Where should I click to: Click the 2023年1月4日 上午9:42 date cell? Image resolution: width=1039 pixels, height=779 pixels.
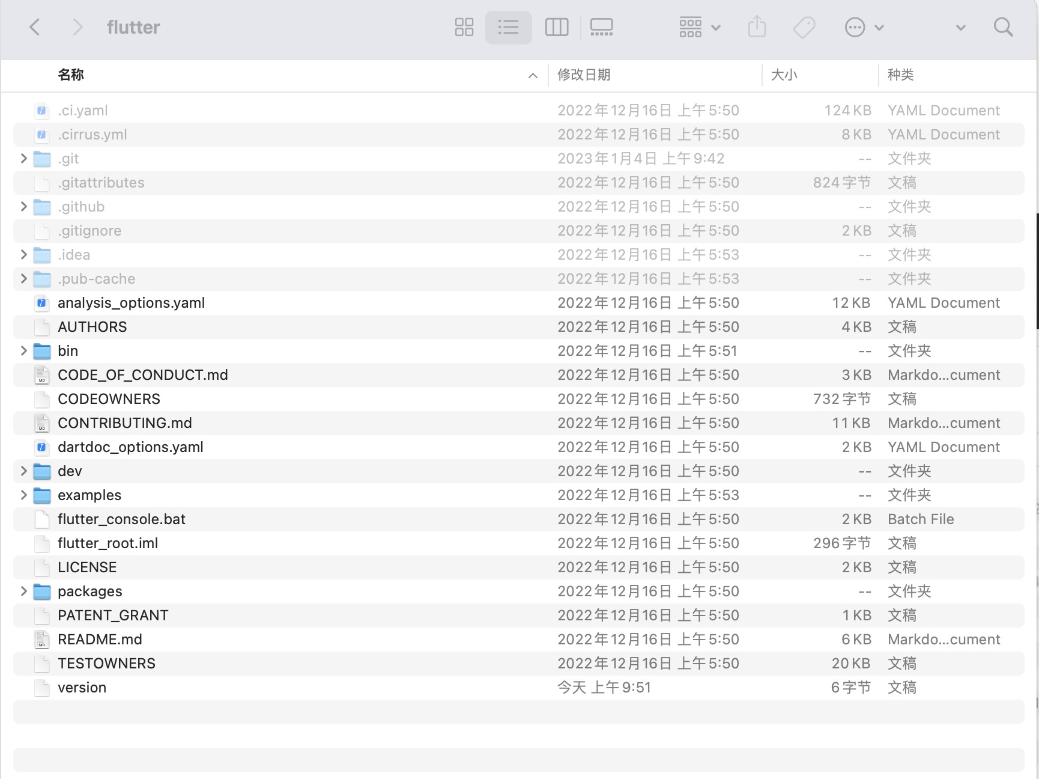641,159
